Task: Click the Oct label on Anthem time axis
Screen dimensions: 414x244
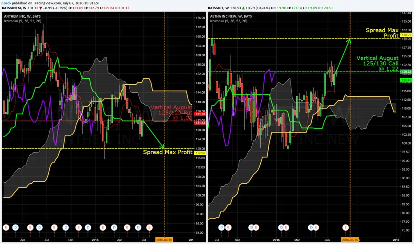Action: tap(71, 240)
